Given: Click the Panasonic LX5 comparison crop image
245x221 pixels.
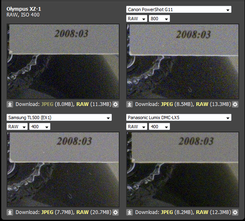Looking at the screenshot, I should click(x=183, y=169).
